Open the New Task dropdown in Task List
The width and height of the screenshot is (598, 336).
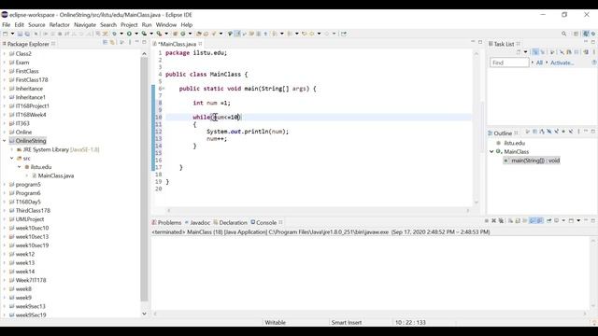[x=525, y=52]
